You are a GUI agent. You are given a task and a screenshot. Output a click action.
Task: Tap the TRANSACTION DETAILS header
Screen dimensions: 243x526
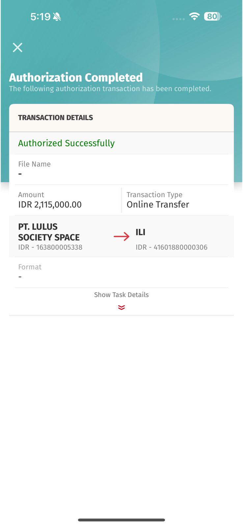coord(56,118)
